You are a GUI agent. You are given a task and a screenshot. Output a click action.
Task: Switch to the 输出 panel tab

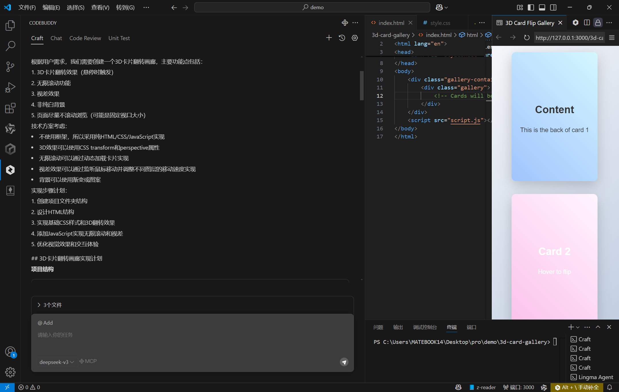click(x=398, y=327)
